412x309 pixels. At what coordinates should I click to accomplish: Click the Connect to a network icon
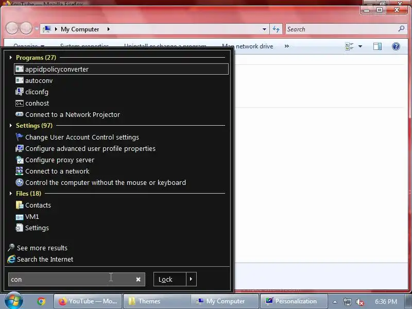pos(20,171)
